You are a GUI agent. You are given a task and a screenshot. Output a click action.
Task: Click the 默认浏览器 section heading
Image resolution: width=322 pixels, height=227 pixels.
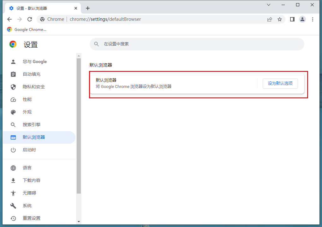point(101,65)
